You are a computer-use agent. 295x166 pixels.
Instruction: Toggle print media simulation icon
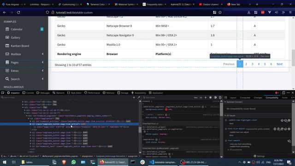click(220, 97)
